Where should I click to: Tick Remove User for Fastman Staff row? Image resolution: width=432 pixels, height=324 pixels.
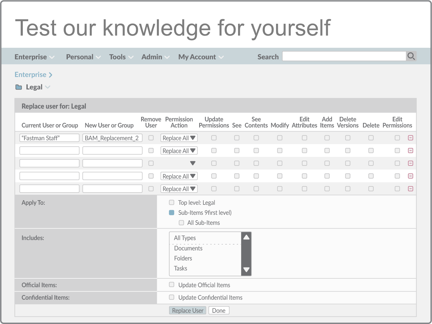click(x=151, y=138)
